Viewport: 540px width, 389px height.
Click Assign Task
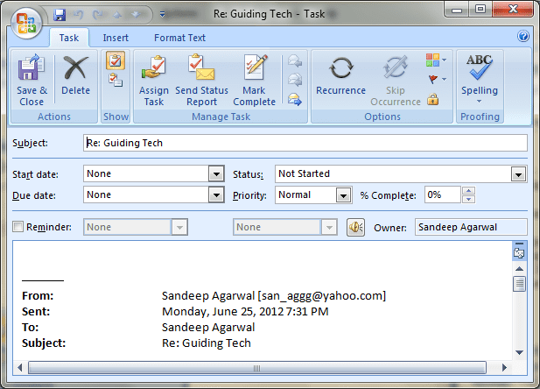153,80
